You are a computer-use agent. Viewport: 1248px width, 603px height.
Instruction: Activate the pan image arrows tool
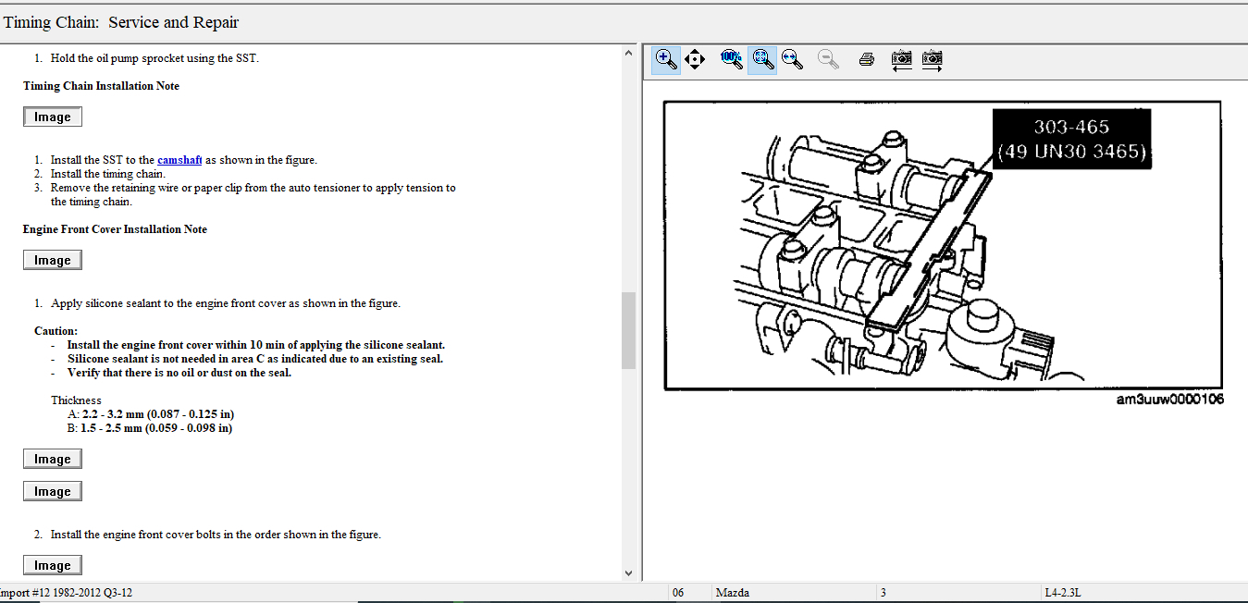pyautogui.click(x=695, y=60)
